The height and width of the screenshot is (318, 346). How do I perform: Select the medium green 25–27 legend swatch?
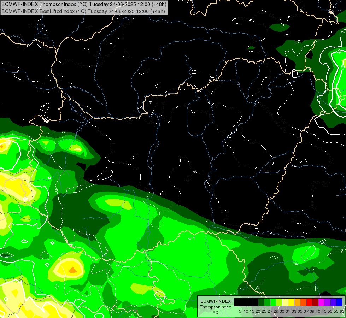click(267, 302)
